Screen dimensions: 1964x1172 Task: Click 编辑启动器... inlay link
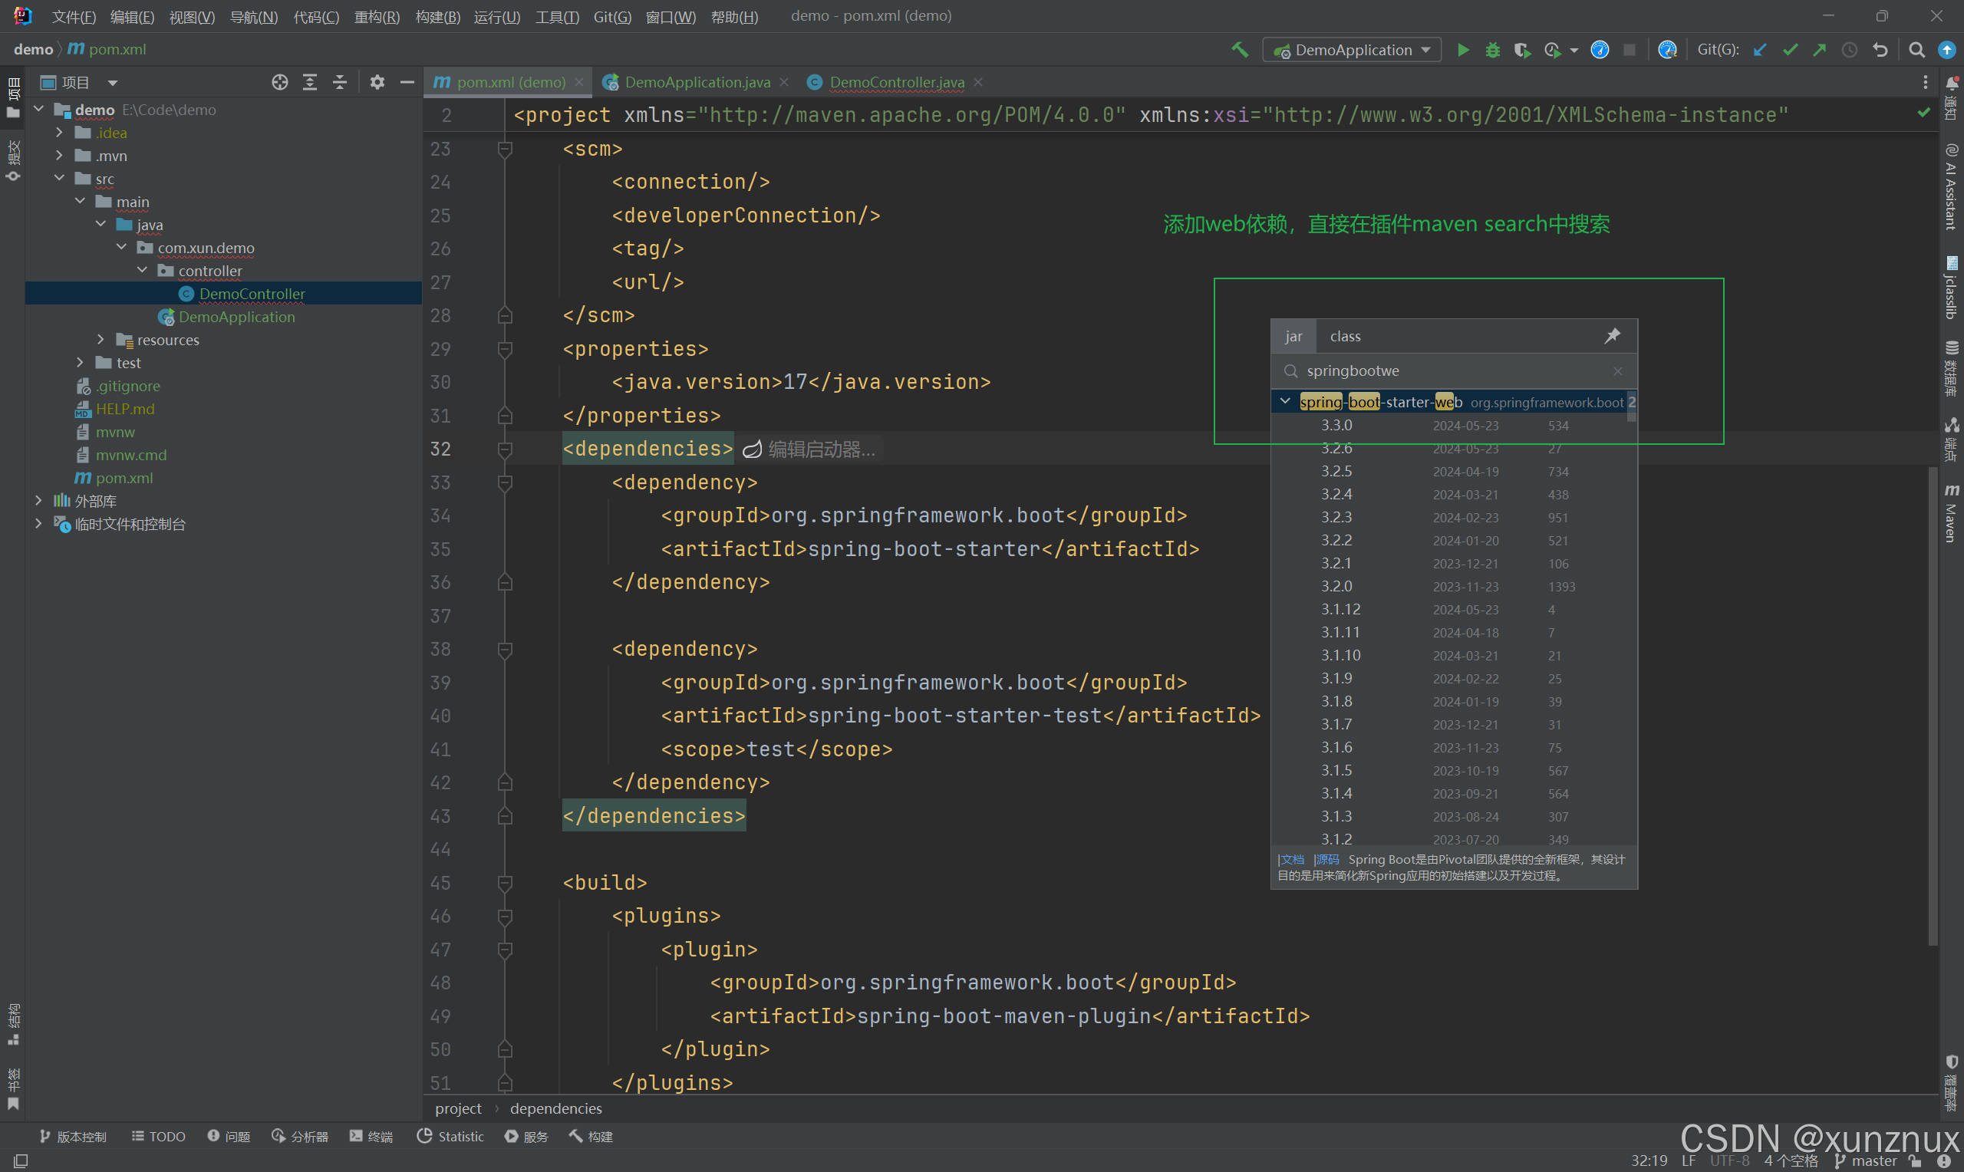pyautogui.click(x=809, y=449)
